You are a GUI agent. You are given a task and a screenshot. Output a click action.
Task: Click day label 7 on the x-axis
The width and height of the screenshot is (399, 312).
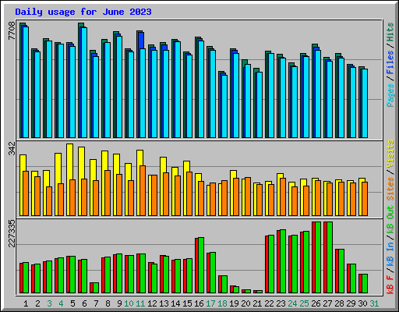coord(96,303)
